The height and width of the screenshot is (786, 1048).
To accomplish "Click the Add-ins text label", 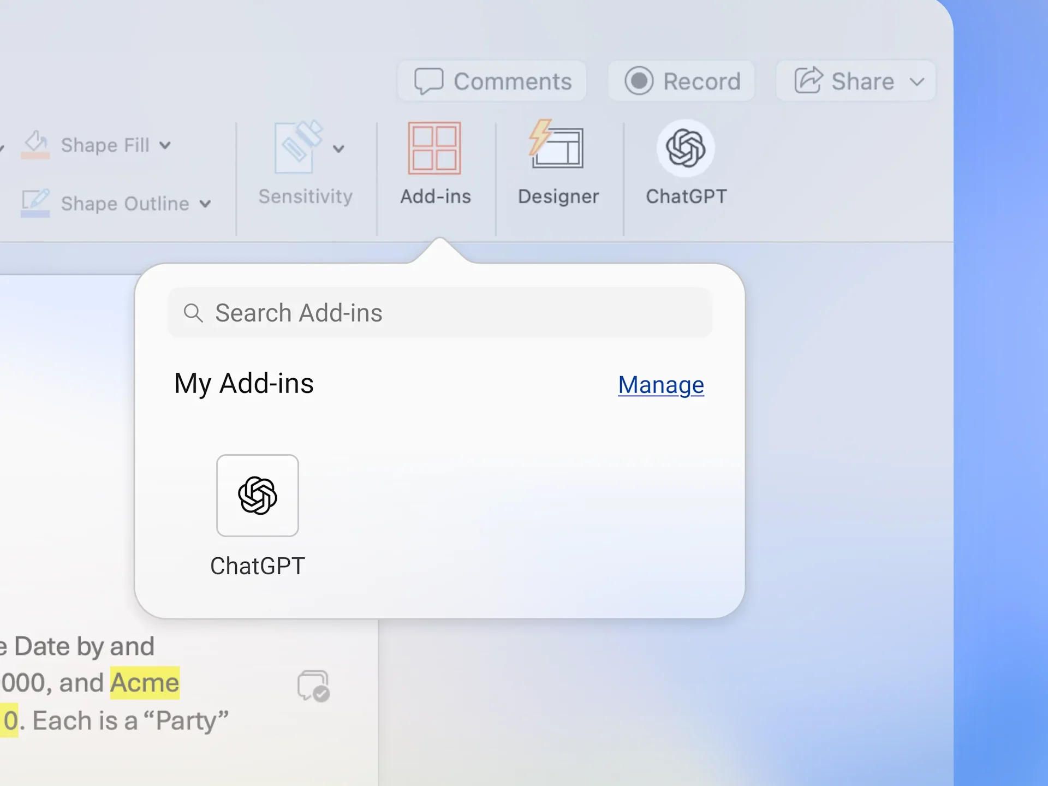I will pos(436,196).
